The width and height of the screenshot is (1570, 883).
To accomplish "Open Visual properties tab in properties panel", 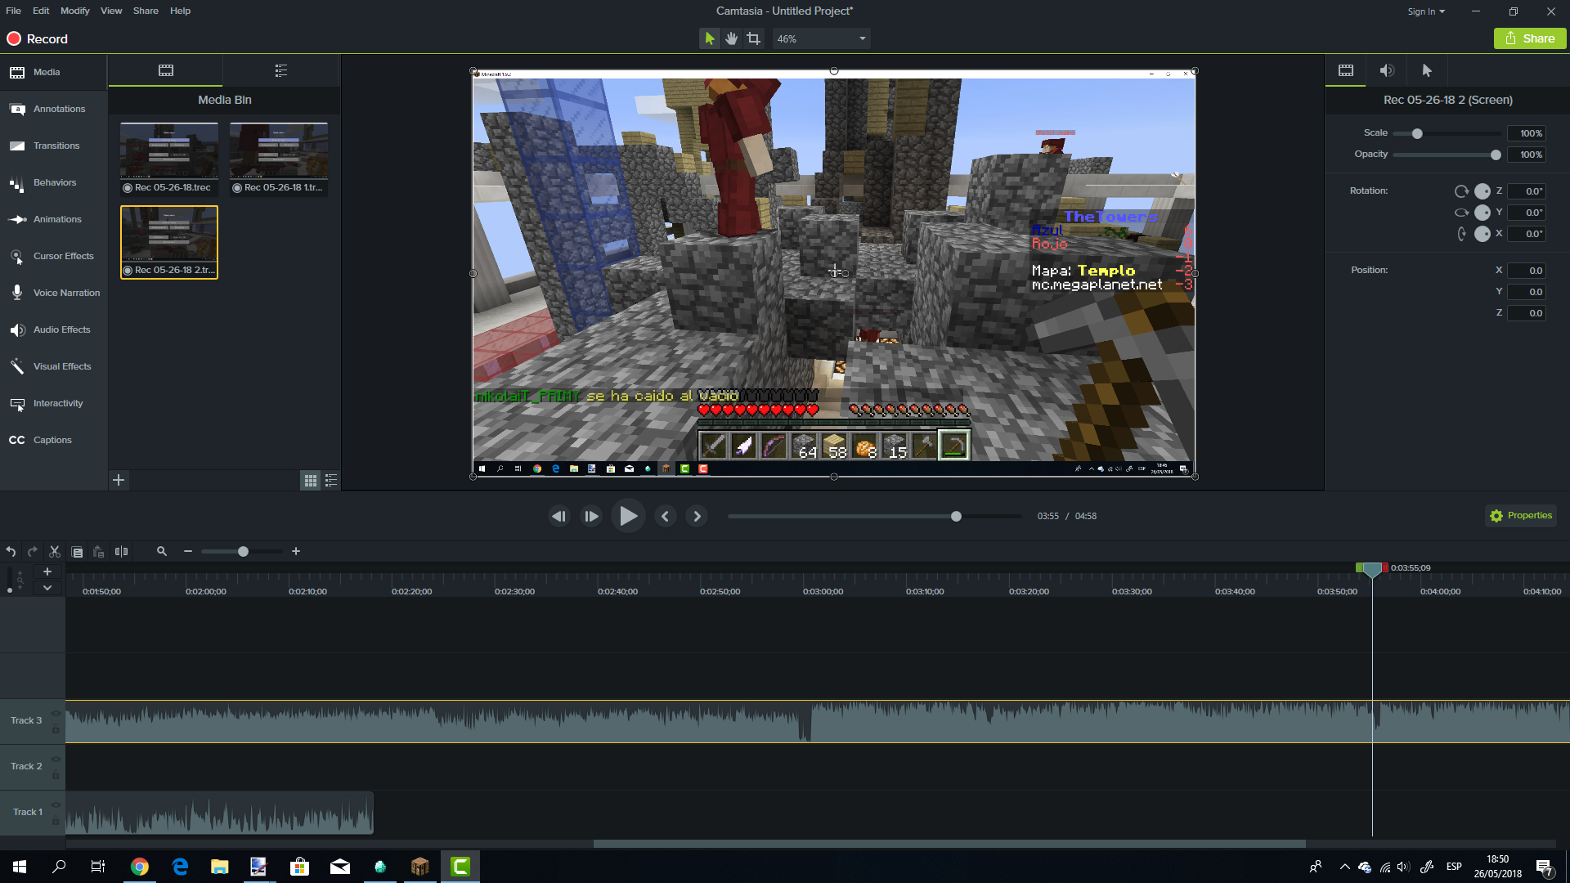I will 1346,70.
